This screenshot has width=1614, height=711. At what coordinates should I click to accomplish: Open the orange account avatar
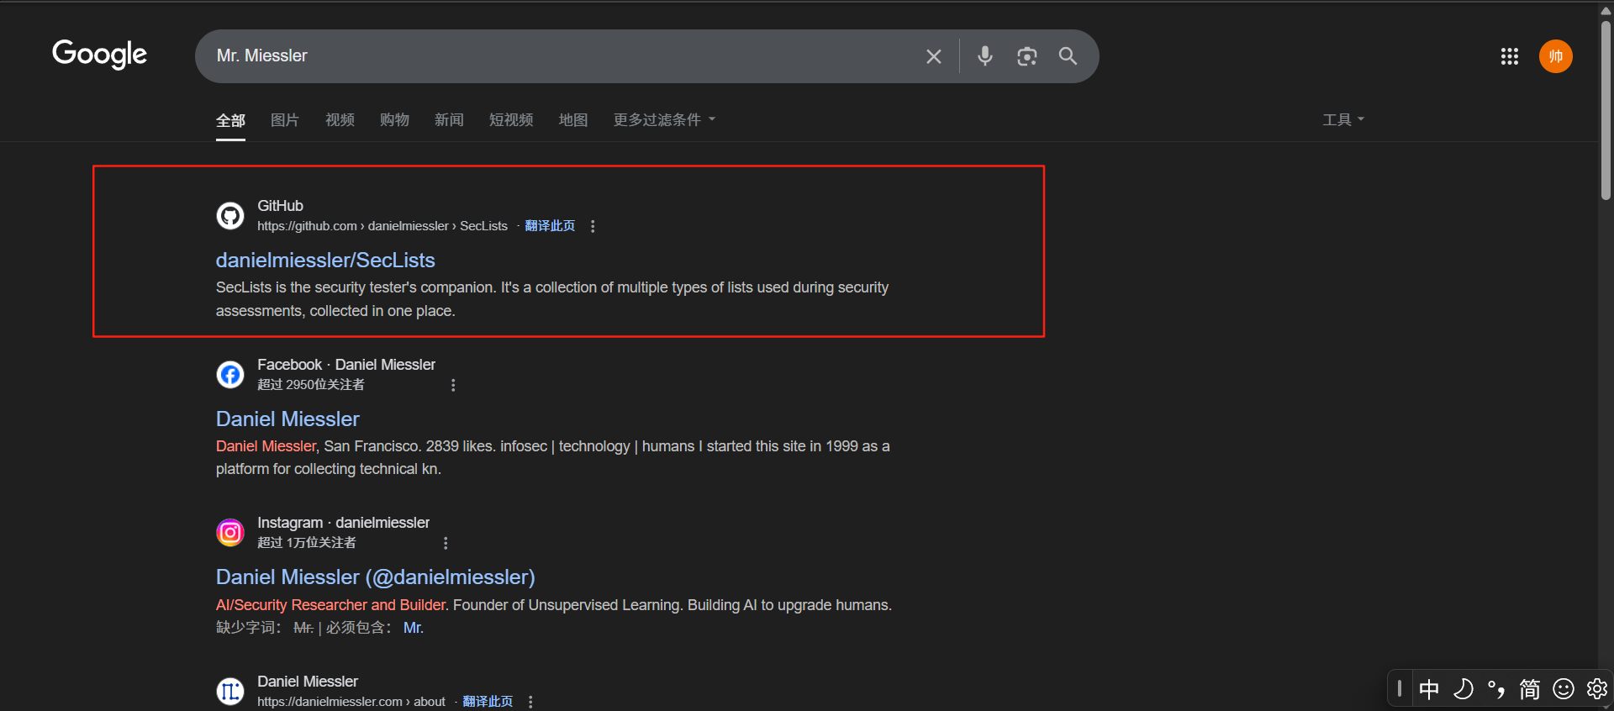[x=1556, y=56]
